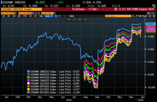
Task: Open the Local CCY currency box
Action: coord(47,13)
